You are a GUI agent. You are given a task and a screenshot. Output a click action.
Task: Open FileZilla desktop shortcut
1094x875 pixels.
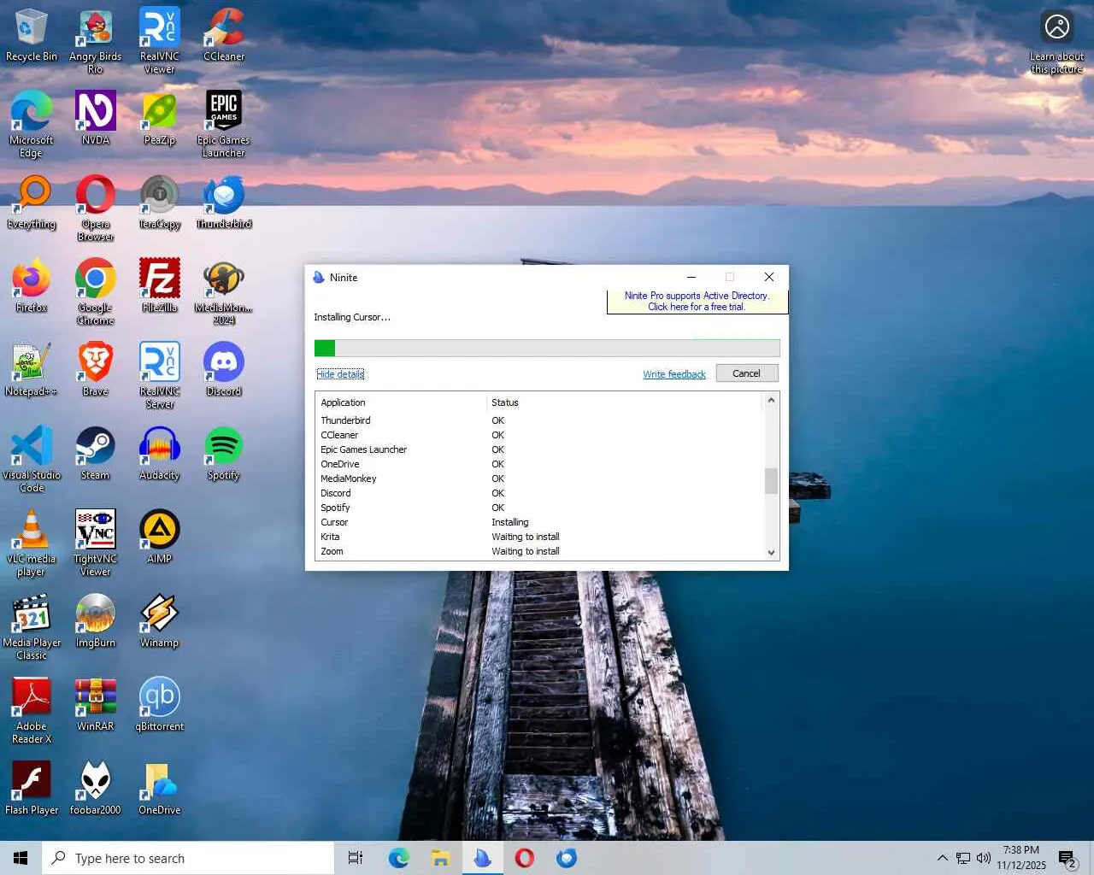tap(160, 285)
